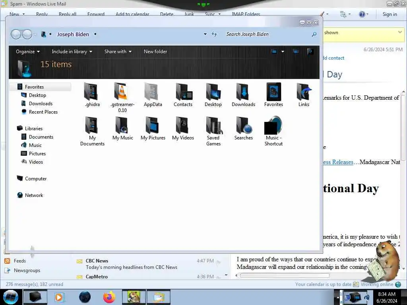The image size is (407, 305).
Task: Toggle the preview pane icon
Action: coord(296,52)
